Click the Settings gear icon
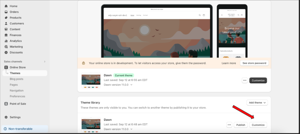The height and width of the screenshot is (134, 300). (6, 117)
